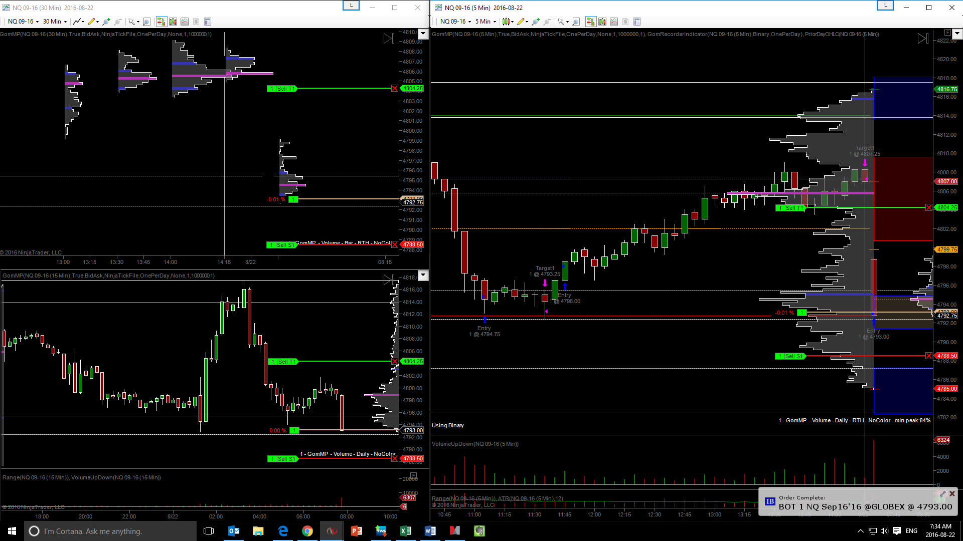Jump to latest bar in 5 Min chart
Viewport: 963px width, 541px height.
[922, 39]
